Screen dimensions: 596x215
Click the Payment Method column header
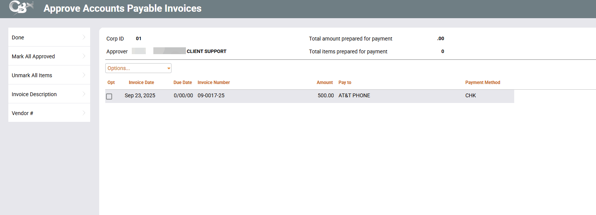coord(482,83)
